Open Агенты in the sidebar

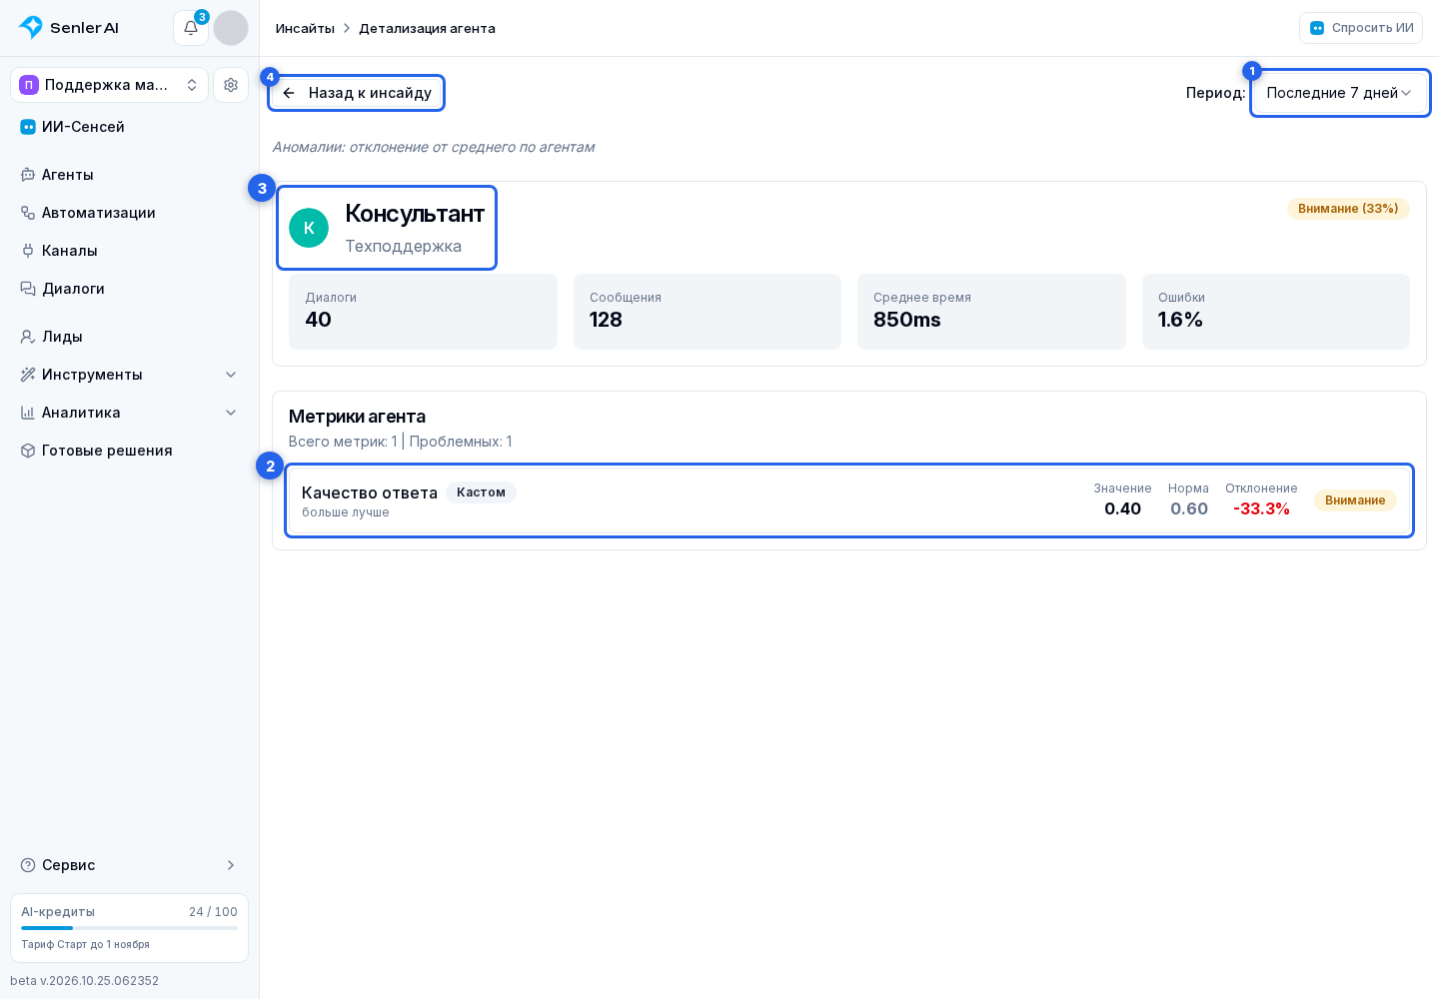click(129, 175)
